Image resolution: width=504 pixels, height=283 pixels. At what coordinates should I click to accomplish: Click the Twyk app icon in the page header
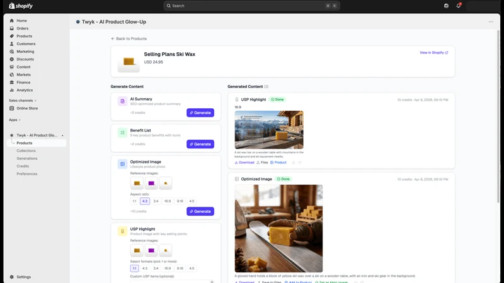tap(77, 22)
